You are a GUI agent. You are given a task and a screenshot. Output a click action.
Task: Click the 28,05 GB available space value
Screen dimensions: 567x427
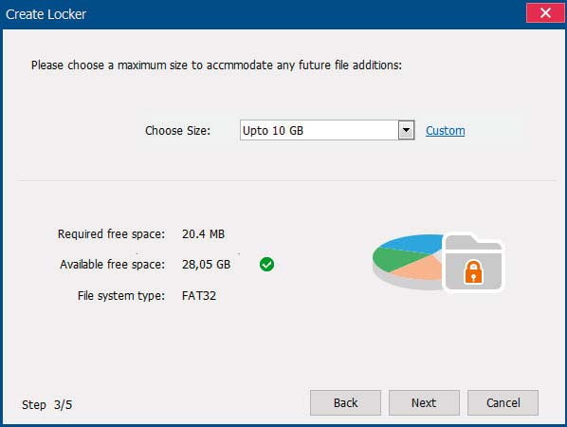click(x=206, y=265)
